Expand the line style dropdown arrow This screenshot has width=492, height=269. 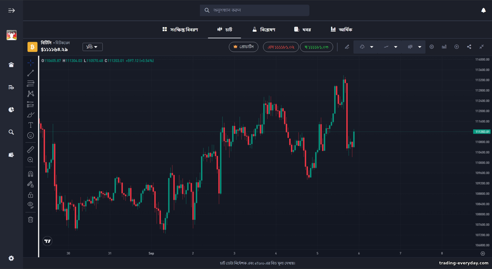point(396,47)
